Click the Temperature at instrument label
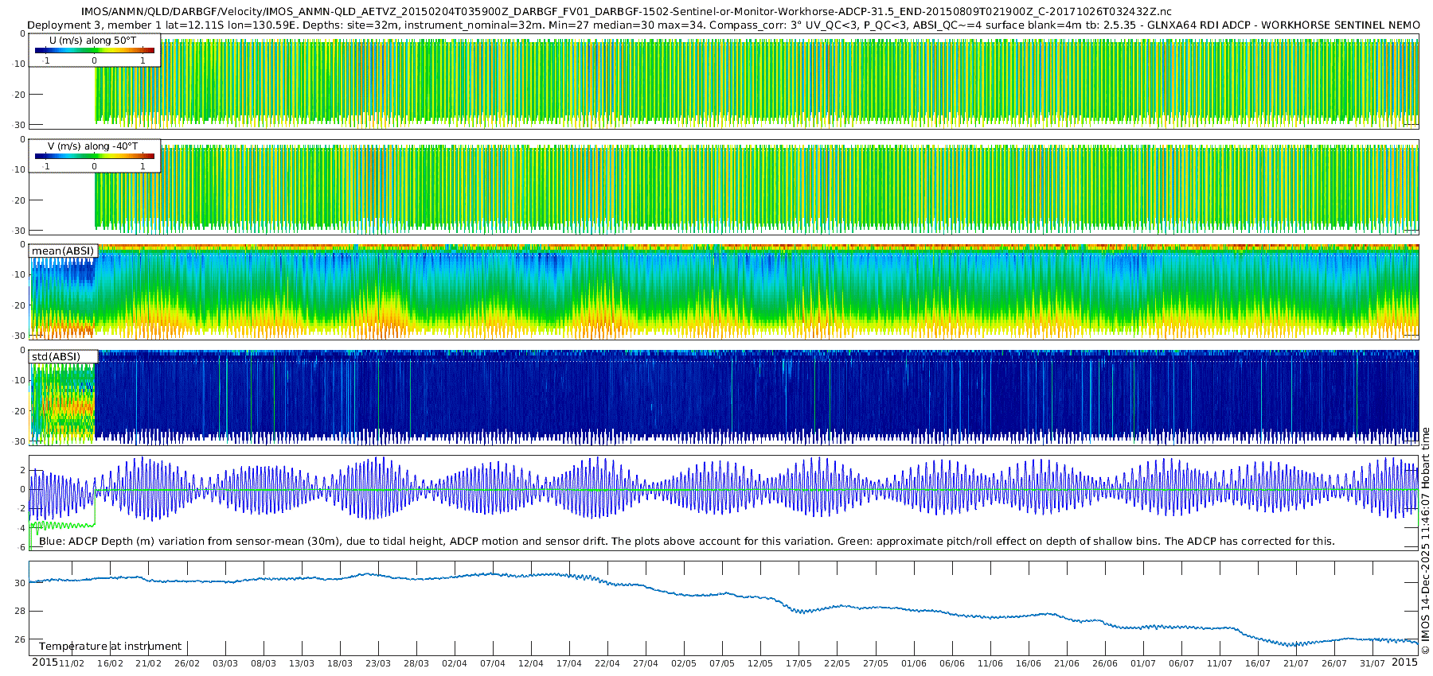Viewport: 1433px width, 676px height. point(111,646)
